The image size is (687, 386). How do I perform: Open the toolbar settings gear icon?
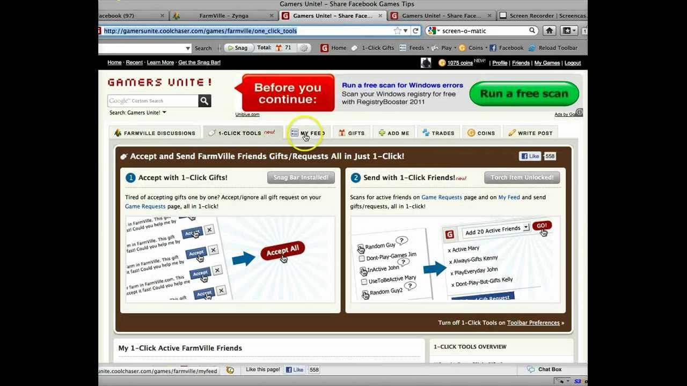[304, 48]
